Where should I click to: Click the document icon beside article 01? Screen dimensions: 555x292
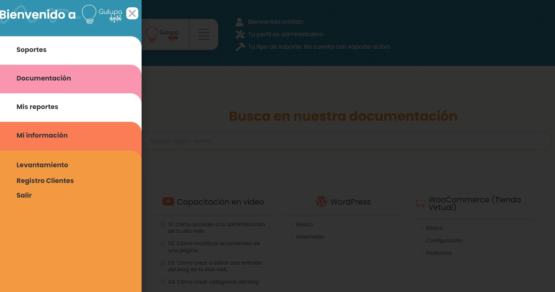click(163, 224)
